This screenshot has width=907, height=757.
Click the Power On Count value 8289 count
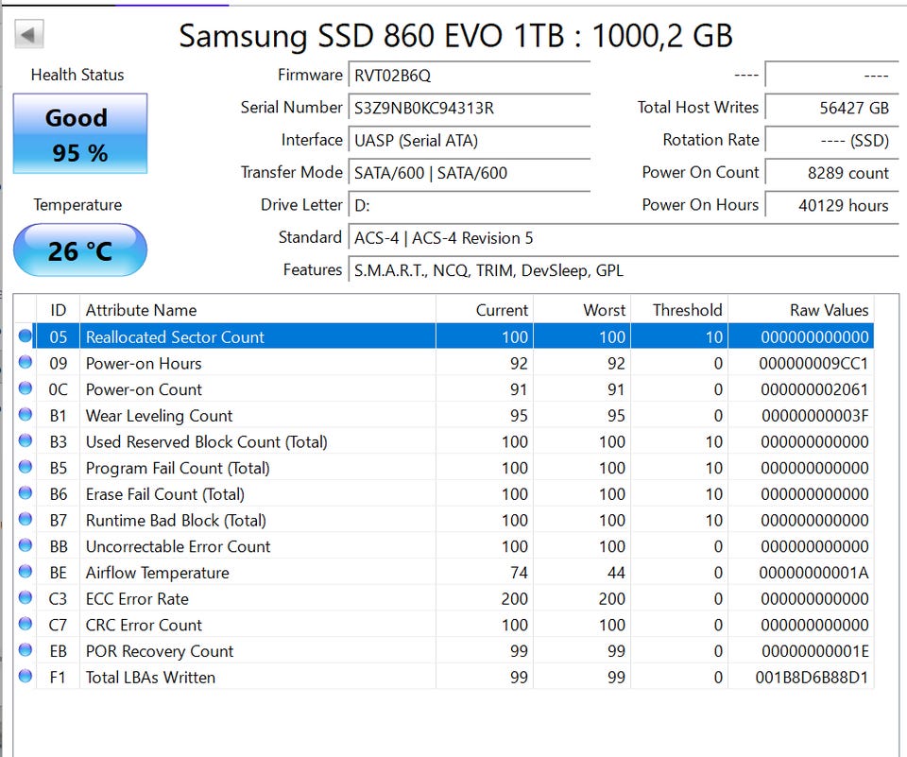click(831, 172)
